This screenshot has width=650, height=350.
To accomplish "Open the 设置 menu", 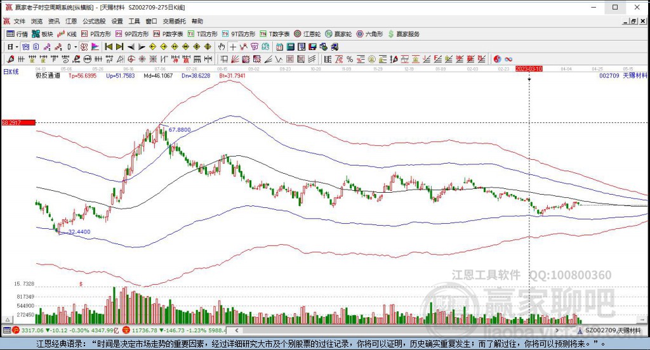I will click(117, 21).
